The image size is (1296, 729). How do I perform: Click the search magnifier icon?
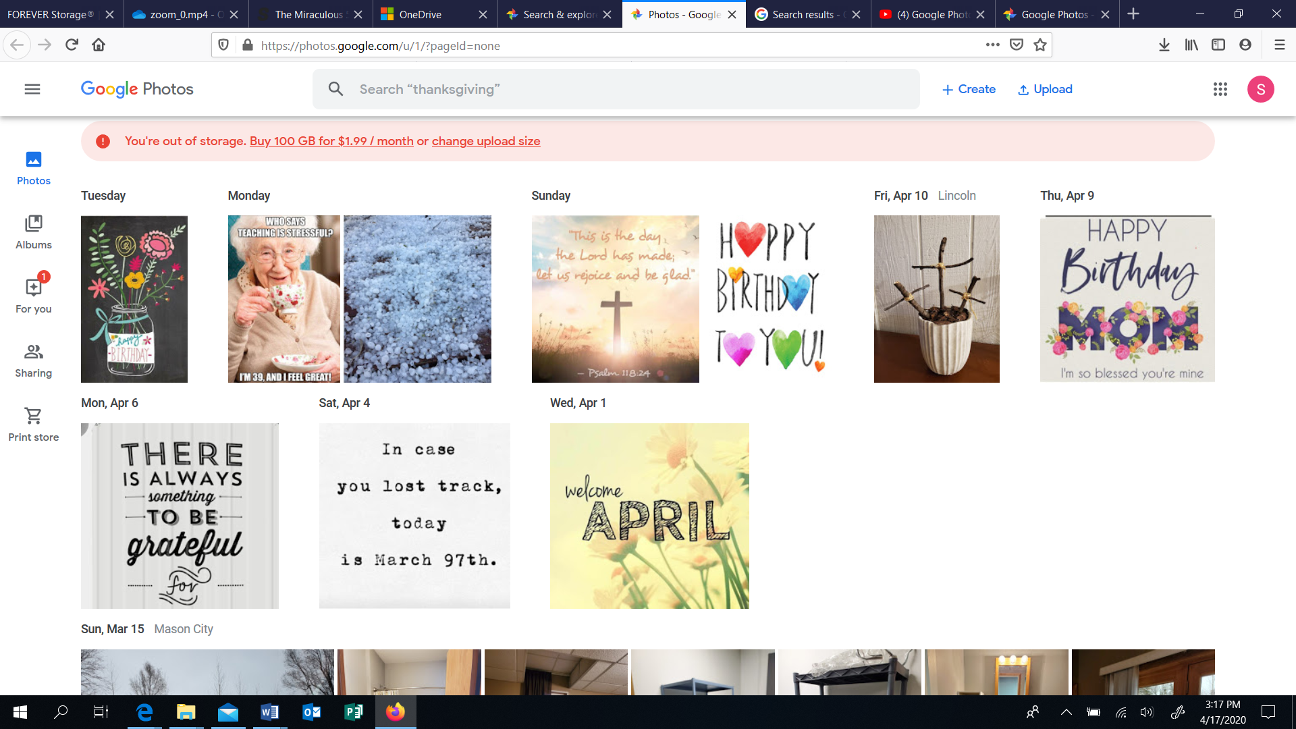(x=335, y=89)
